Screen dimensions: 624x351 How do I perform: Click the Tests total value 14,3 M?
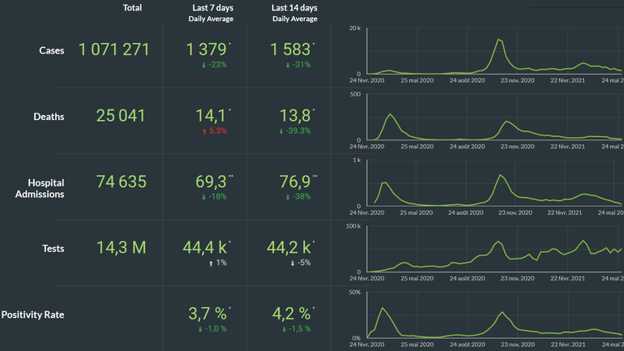pos(122,248)
